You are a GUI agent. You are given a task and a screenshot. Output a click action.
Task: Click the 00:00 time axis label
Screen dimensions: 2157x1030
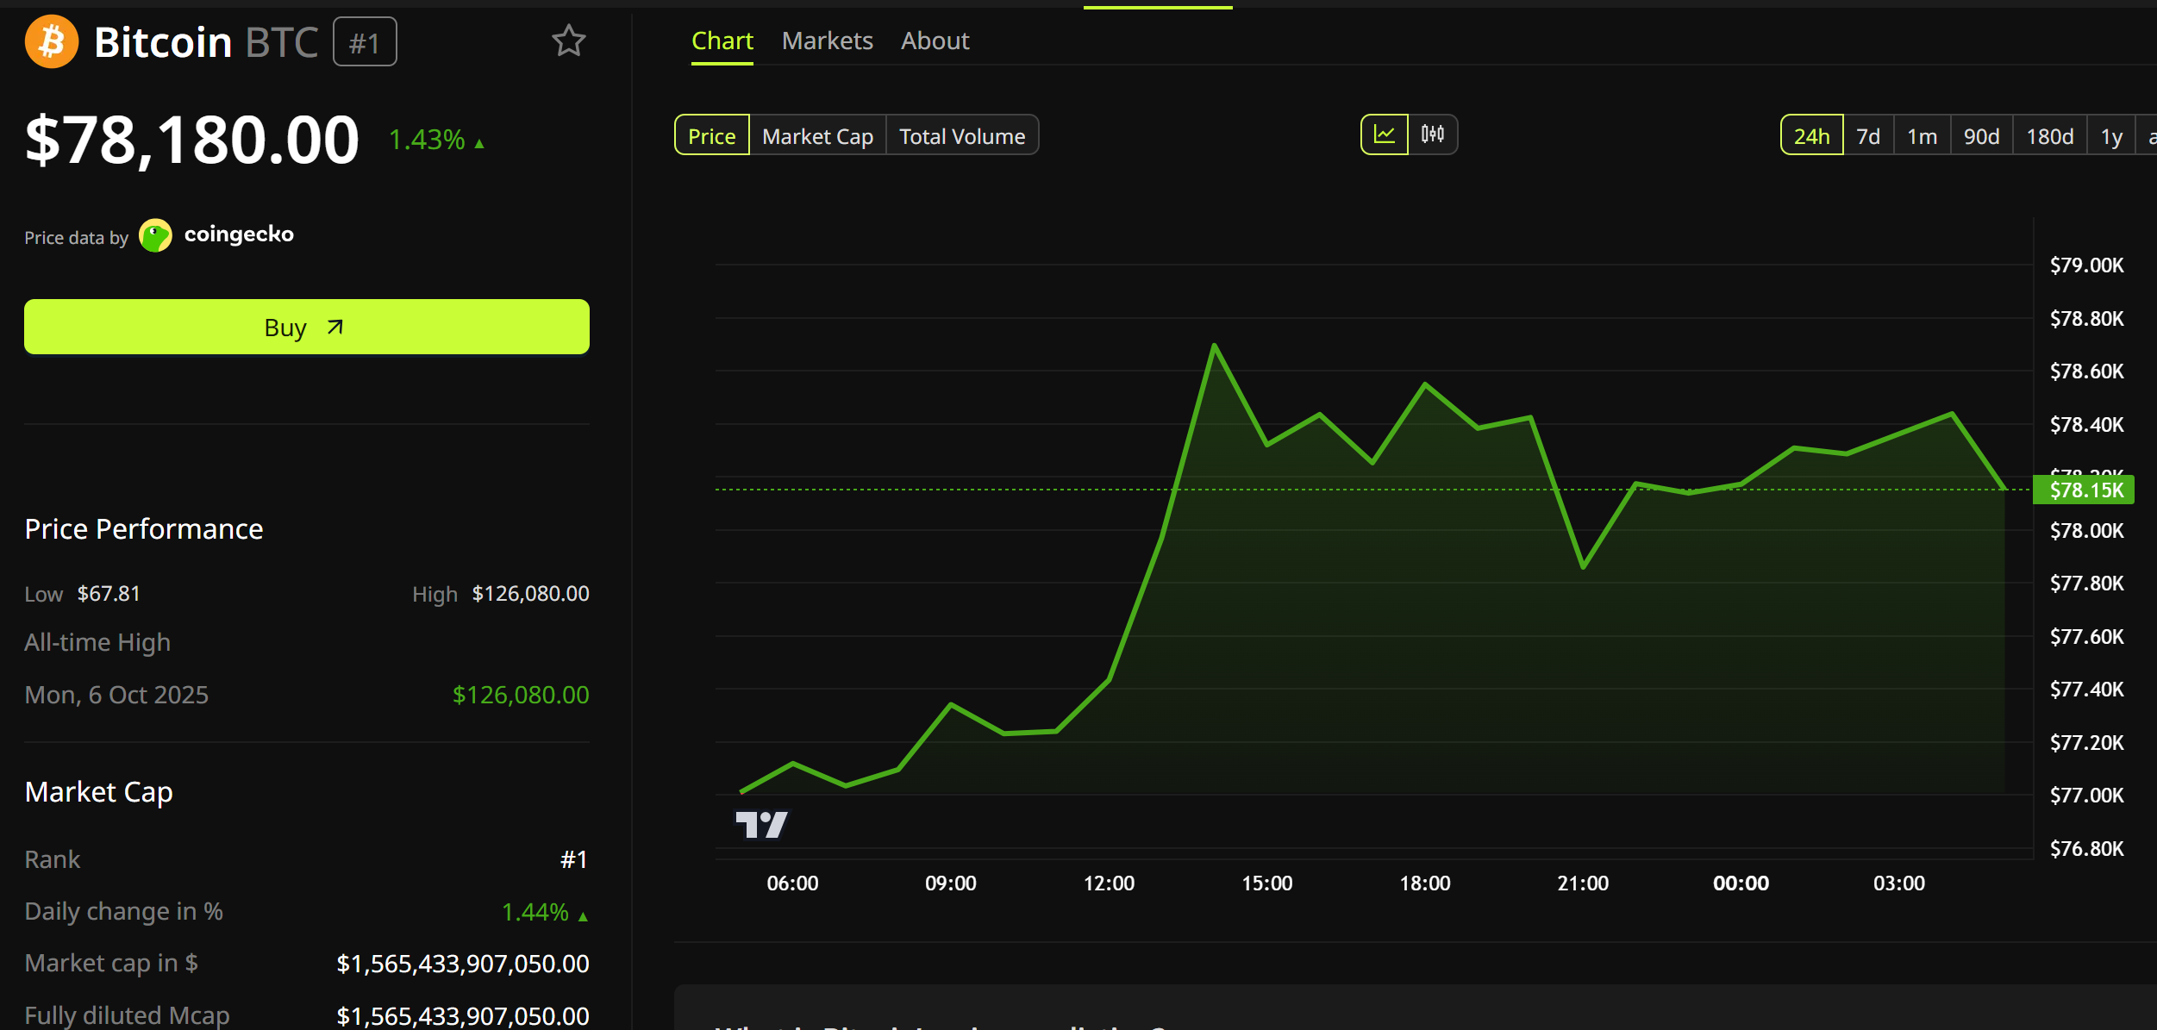(1741, 883)
